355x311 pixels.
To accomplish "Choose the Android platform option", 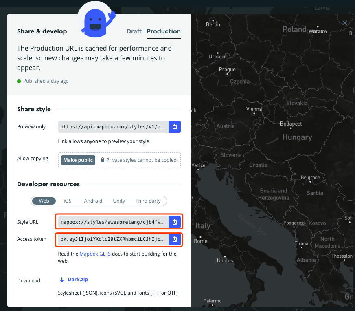I will point(93,201).
